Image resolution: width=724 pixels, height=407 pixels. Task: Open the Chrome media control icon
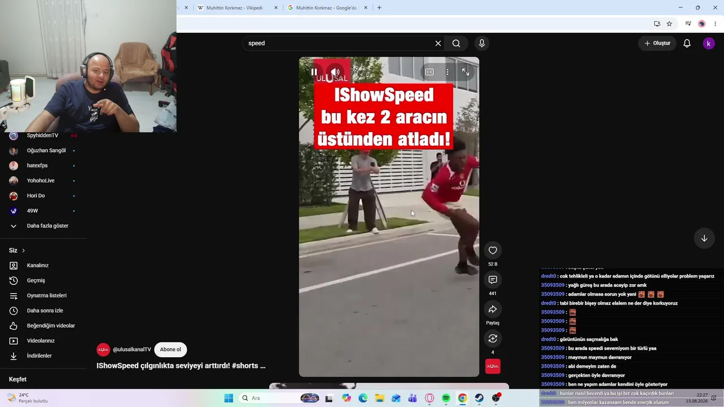click(x=688, y=24)
